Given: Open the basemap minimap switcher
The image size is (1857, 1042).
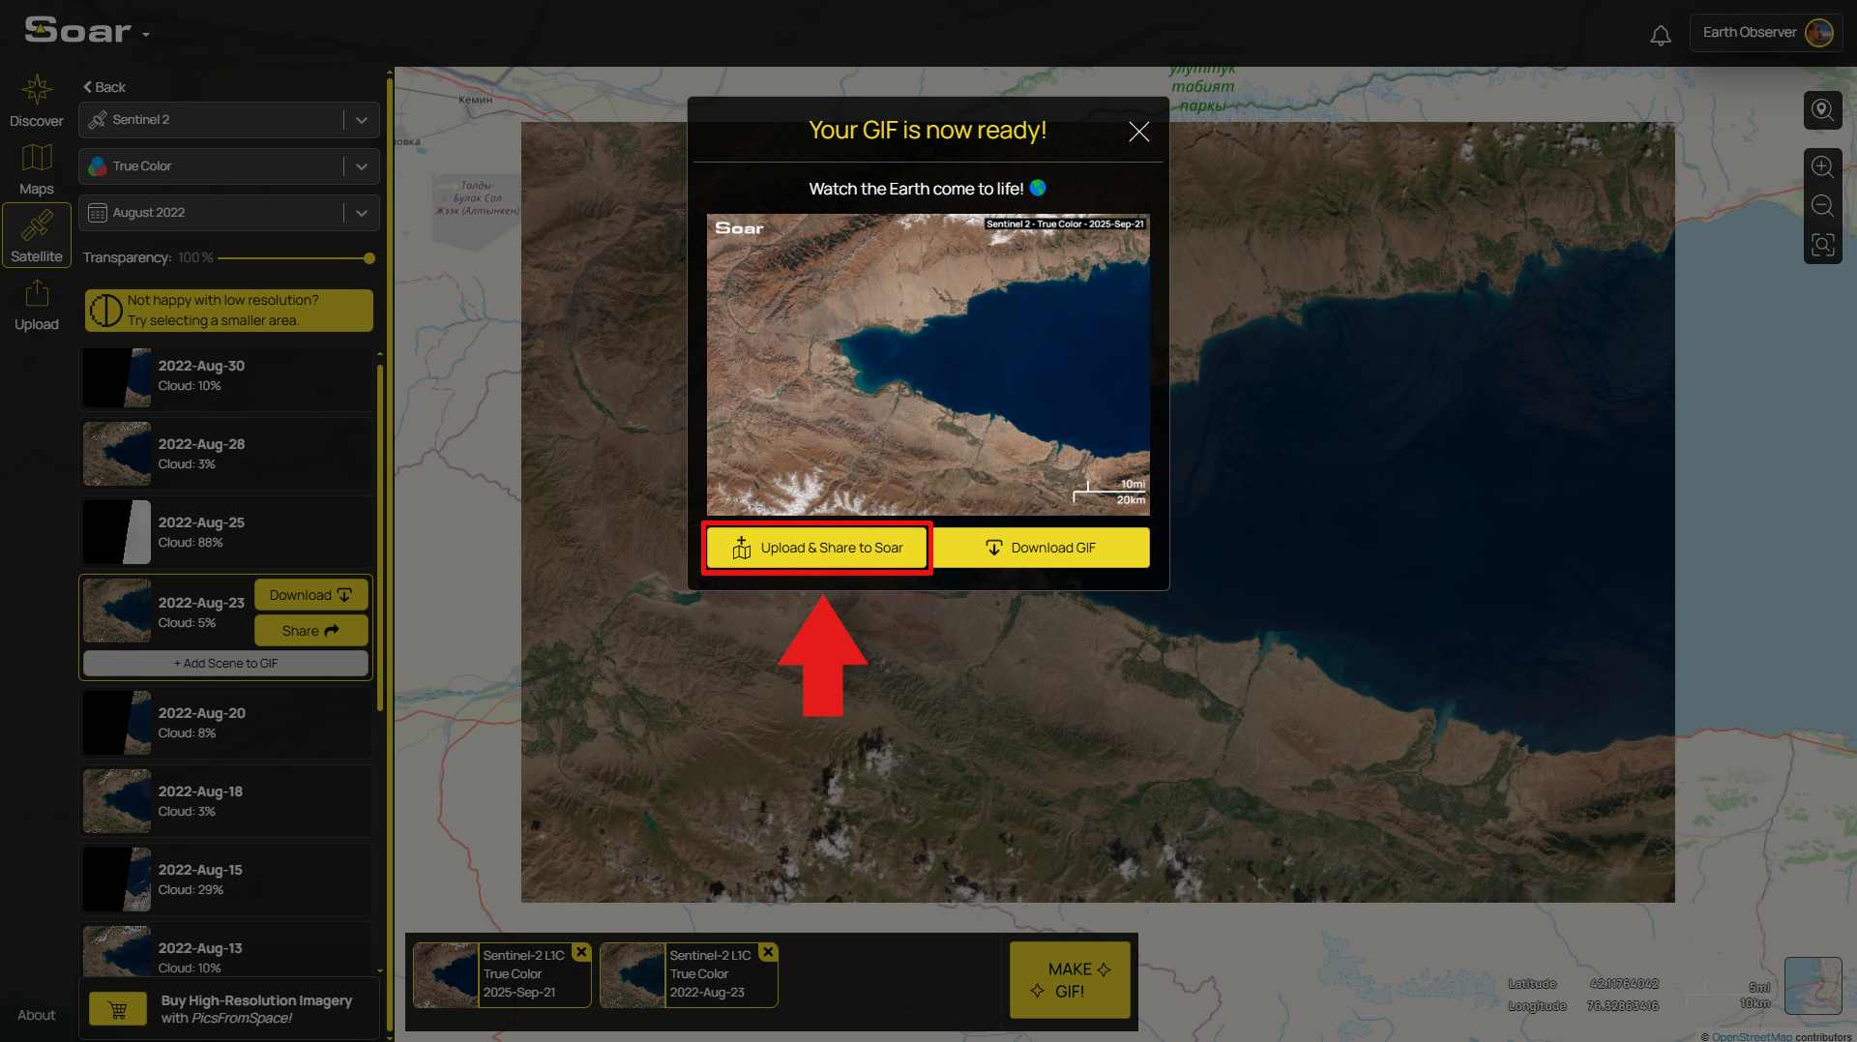Looking at the screenshot, I should click(1813, 986).
